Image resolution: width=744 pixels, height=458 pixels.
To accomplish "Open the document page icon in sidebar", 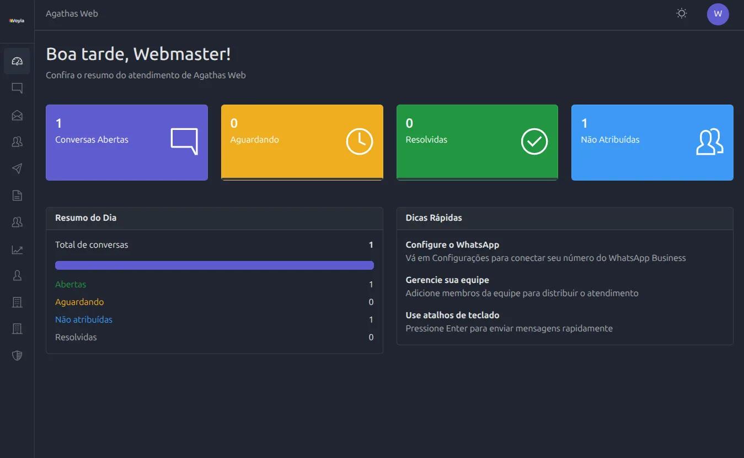I will [17, 195].
